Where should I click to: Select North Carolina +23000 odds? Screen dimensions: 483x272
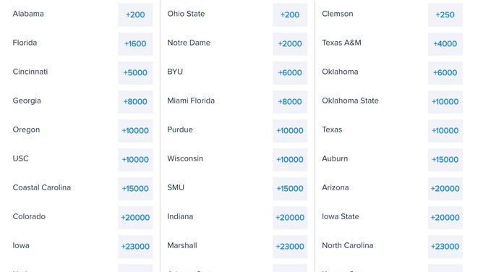pos(445,247)
